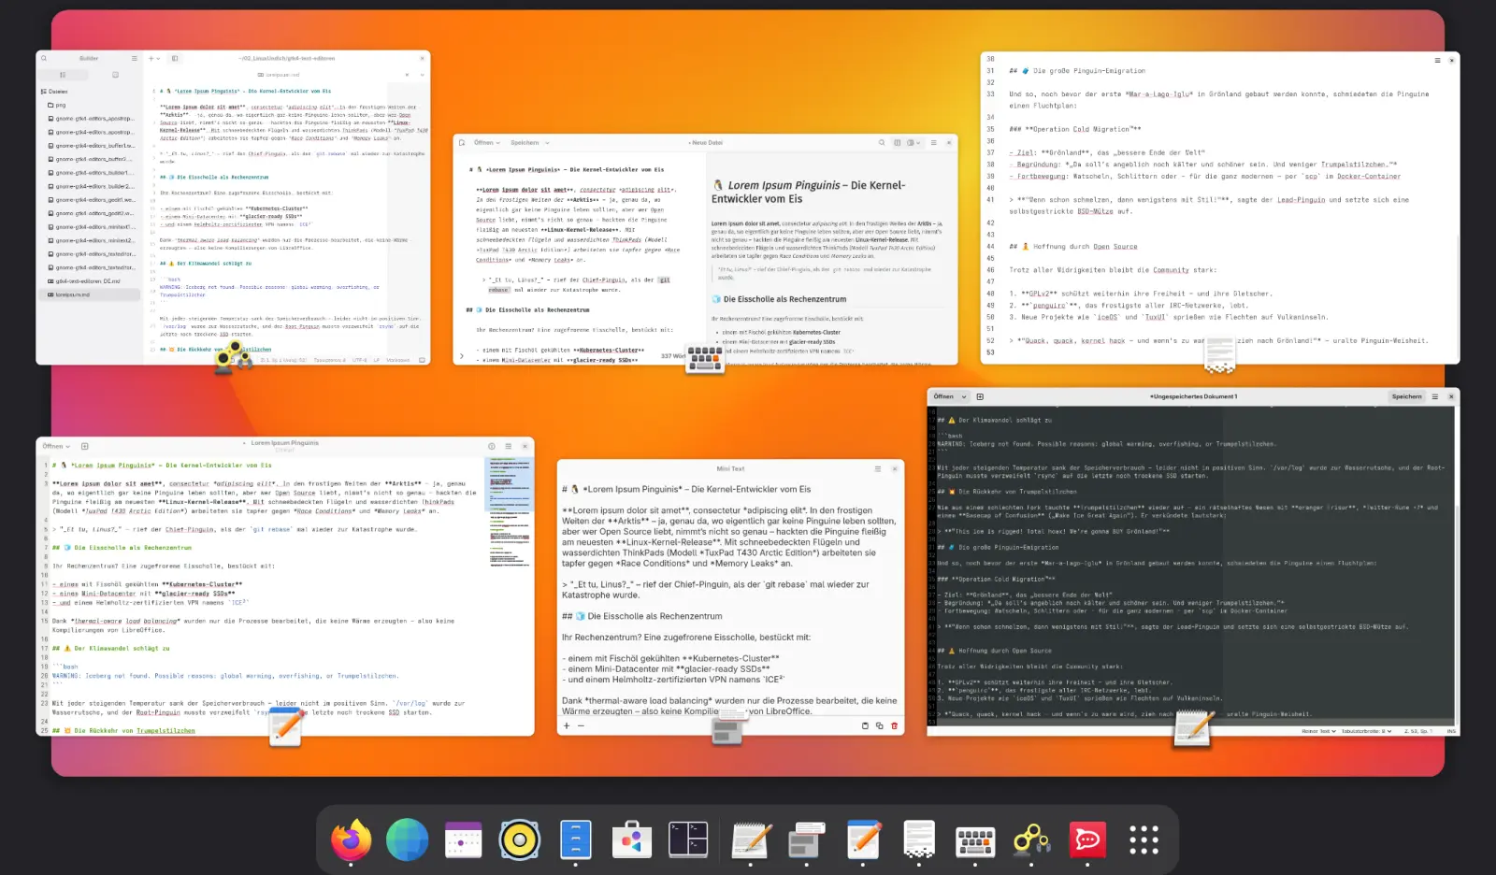The image size is (1496, 875).
Task: Click new tab icon in Ungespeichertes Dokument 1 window
Action: (980, 396)
